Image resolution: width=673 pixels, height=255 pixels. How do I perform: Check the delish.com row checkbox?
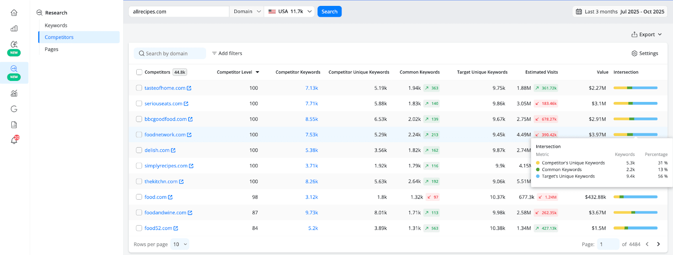(x=139, y=150)
